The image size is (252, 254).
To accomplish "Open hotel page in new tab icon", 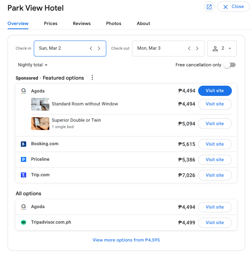I will click(x=209, y=7).
